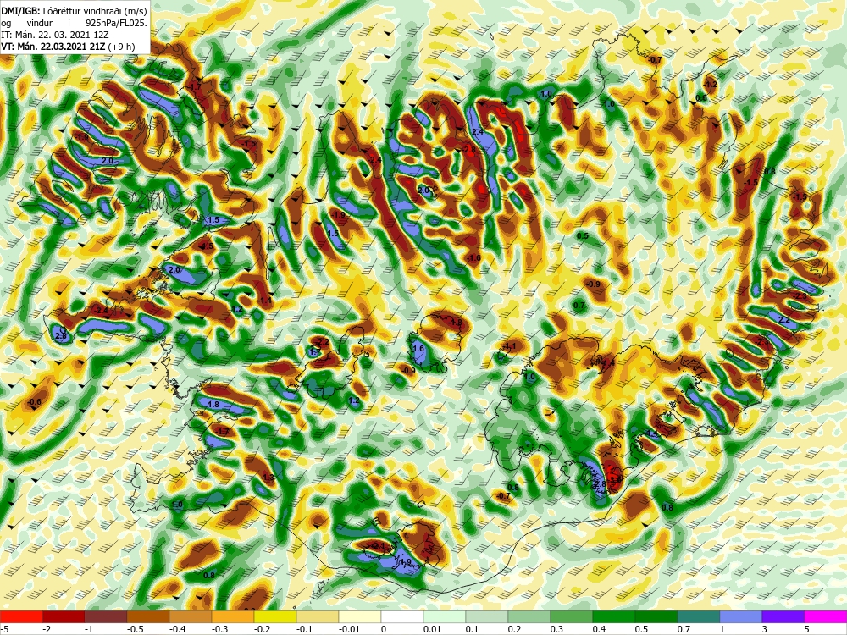Click the "3" legend scale label

coord(765,629)
